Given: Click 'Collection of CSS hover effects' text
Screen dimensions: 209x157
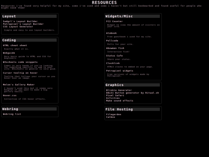Looking at the screenshot, I should click(x=25, y=99).
